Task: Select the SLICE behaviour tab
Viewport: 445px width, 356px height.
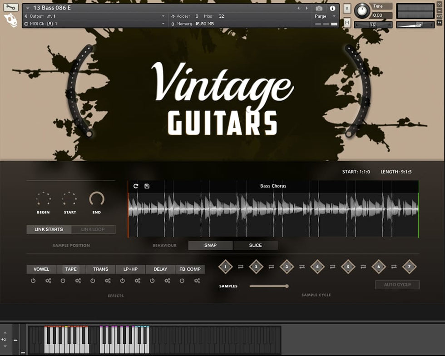Action: pos(255,245)
